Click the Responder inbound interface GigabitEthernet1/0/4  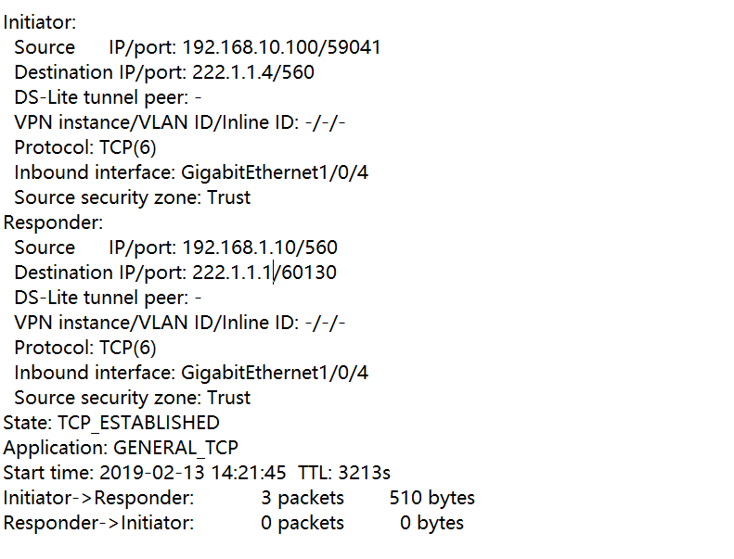pos(275,373)
